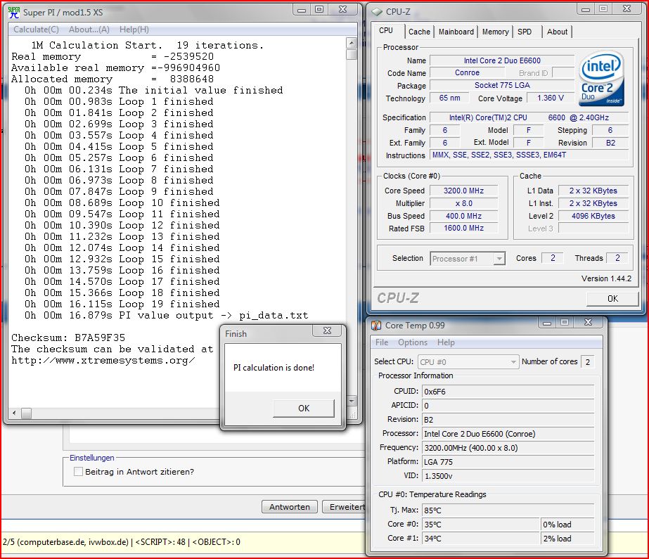649x559 pixels.
Task: Click the Antworten button
Action: click(x=289, y=507)
